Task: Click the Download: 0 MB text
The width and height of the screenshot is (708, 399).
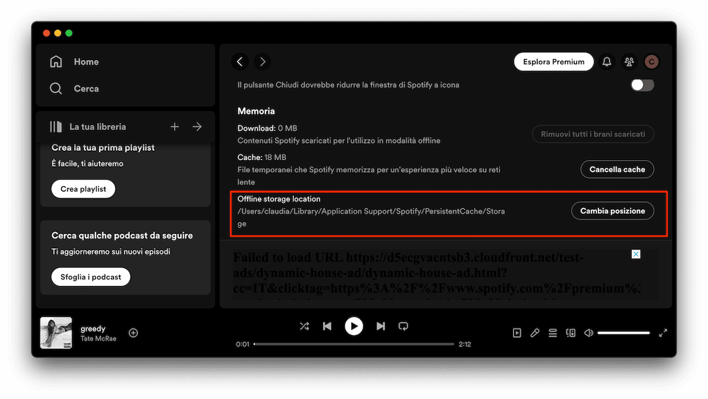Action: tap(267, 128)
